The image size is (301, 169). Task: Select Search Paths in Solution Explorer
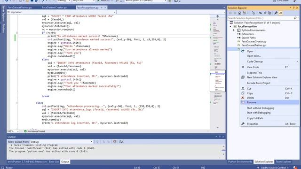pyautogui.click(x=248, y=38)
